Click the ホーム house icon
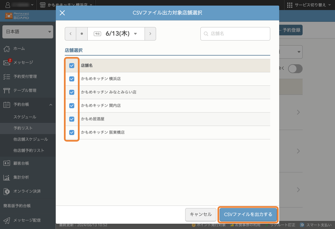This screenshot has height=229, width=335. [x=7, y=49]
